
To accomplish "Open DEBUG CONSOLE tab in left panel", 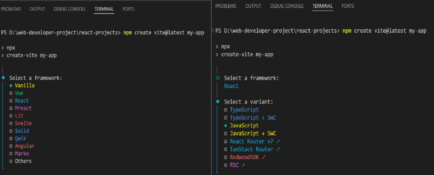I will coord(70,9).
